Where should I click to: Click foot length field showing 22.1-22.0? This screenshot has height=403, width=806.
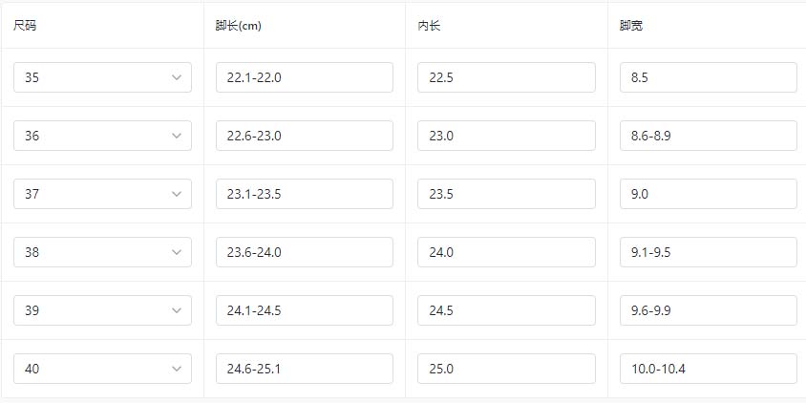pos(304,77)
